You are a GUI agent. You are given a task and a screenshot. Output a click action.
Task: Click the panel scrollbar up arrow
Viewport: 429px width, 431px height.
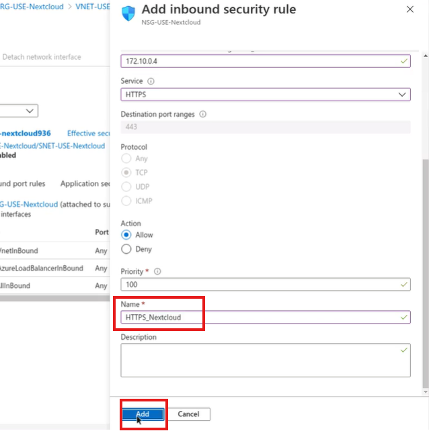pyautogui.click(x=426, y=56)
